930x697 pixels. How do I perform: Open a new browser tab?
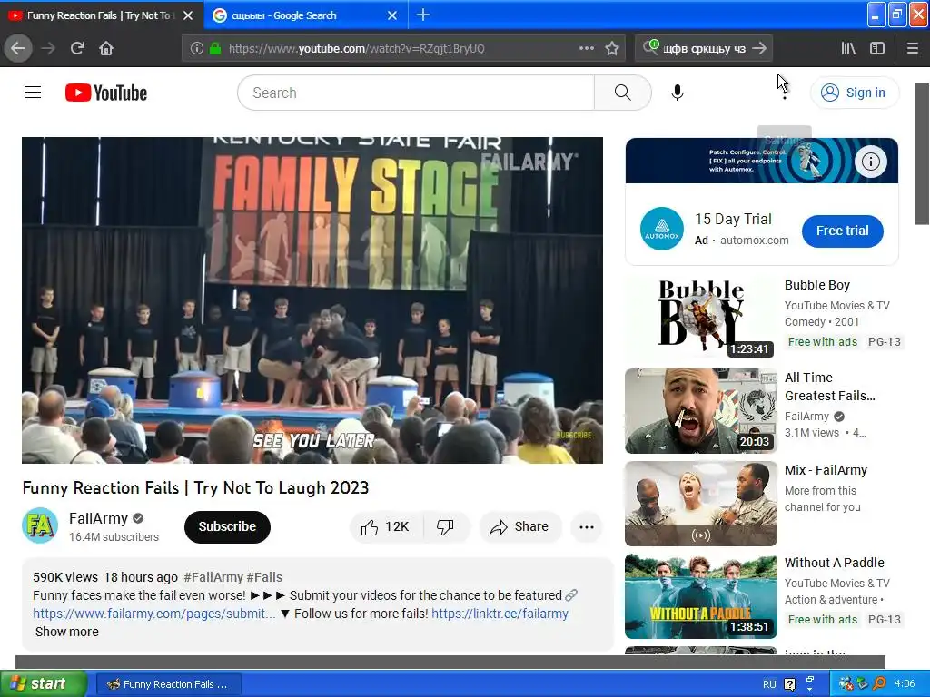423,15
